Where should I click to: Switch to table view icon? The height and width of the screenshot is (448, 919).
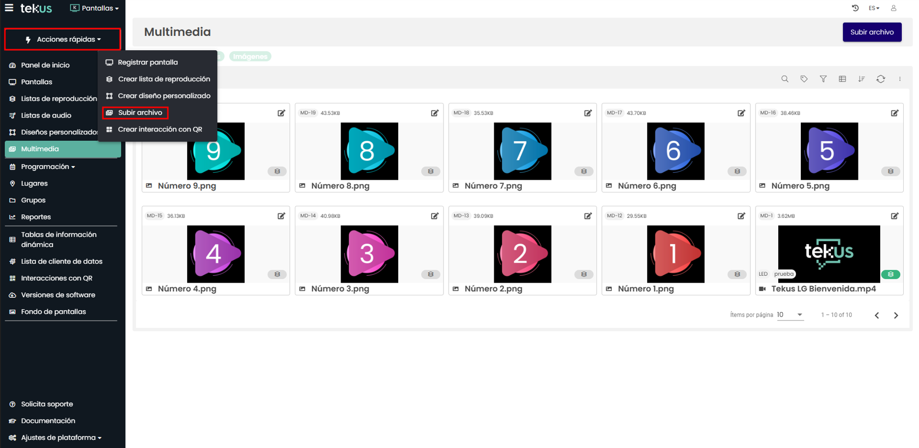(x=842, y=79)
